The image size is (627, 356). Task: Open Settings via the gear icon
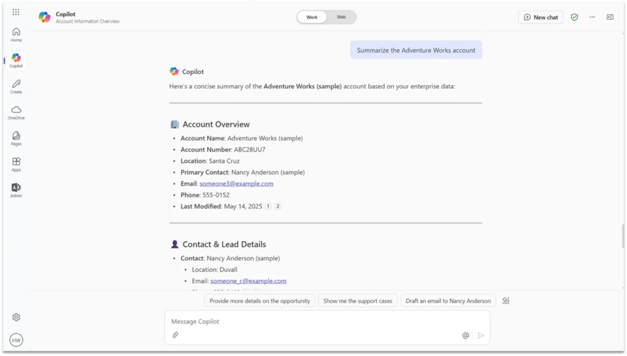click(16, 317)
